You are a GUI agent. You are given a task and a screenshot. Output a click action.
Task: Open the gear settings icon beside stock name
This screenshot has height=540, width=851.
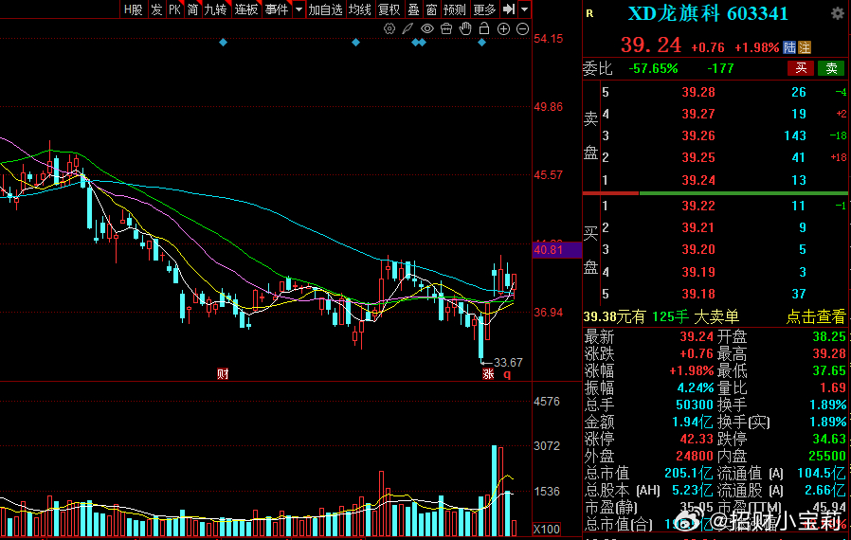pos(838,14)
